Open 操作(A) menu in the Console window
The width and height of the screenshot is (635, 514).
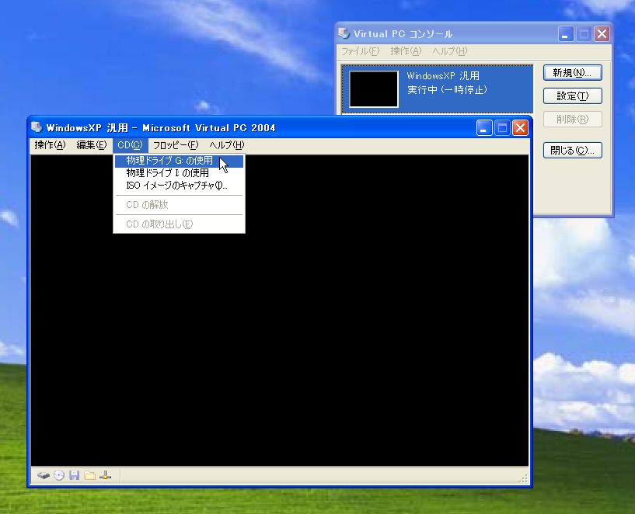coord(406,51)
